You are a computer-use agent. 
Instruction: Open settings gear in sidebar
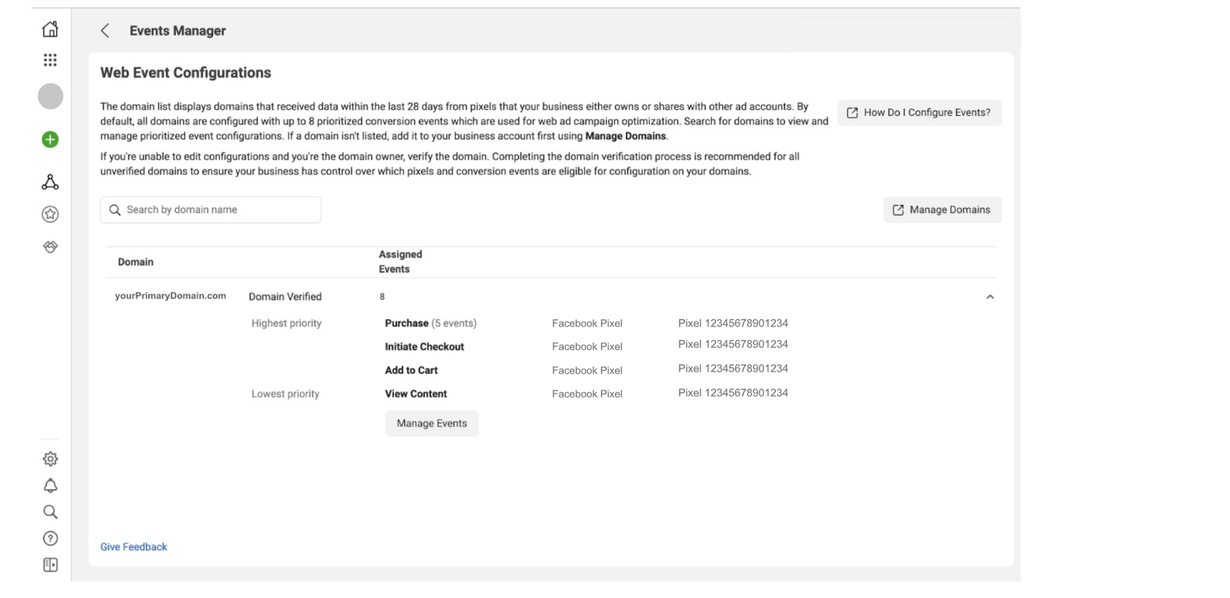click(x=50, y=459)
